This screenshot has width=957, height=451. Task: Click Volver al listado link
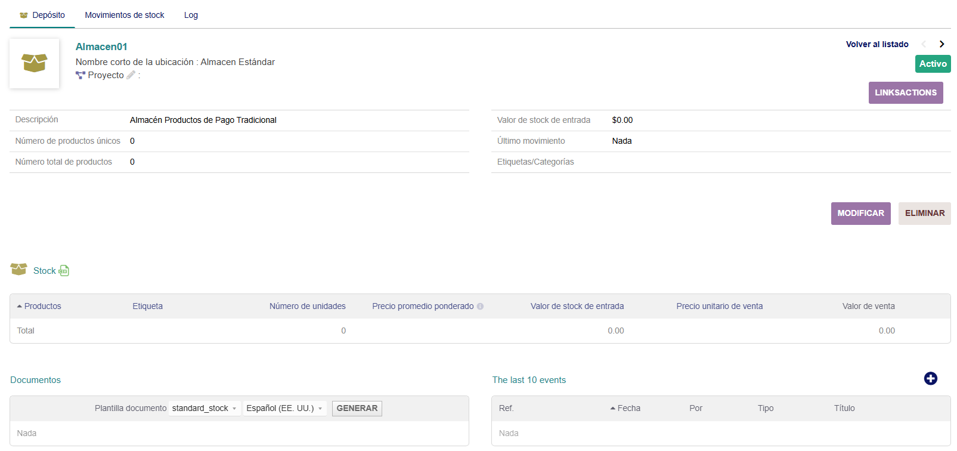tap(877, 44)
